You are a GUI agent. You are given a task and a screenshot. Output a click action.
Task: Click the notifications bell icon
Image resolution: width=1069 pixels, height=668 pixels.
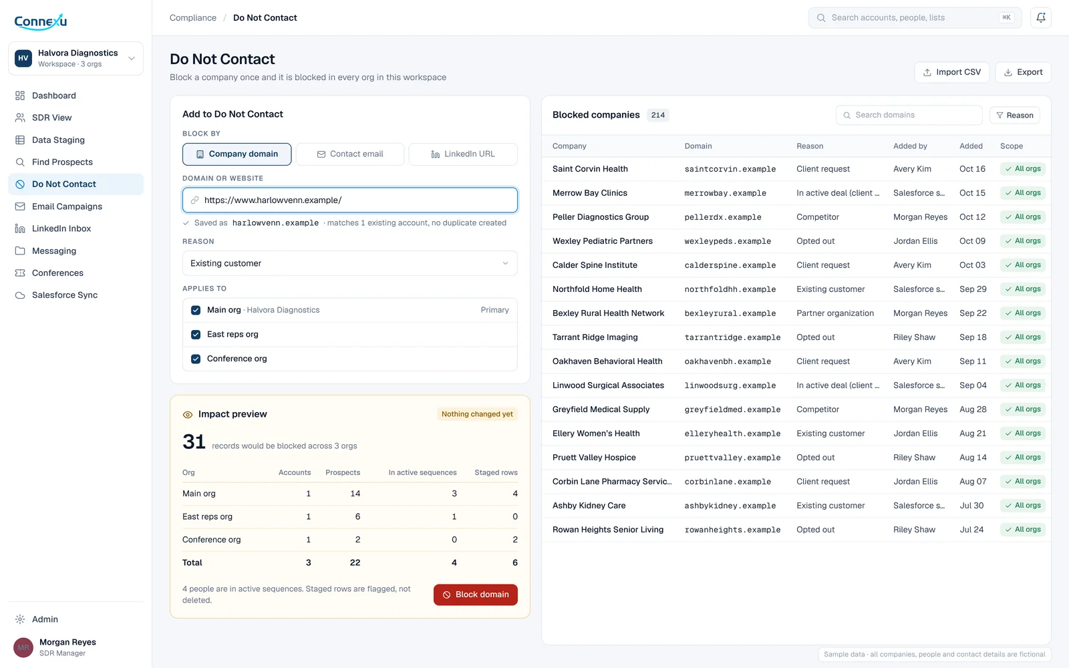pyautogui.click(x=1041, y=18)
